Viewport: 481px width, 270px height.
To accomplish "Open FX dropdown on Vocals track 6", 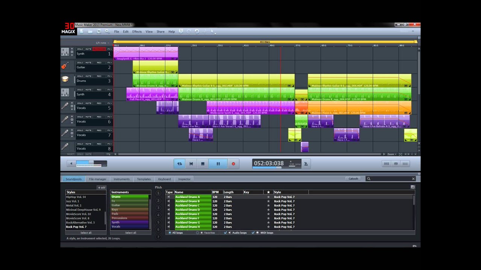I will tap(109, 117).
